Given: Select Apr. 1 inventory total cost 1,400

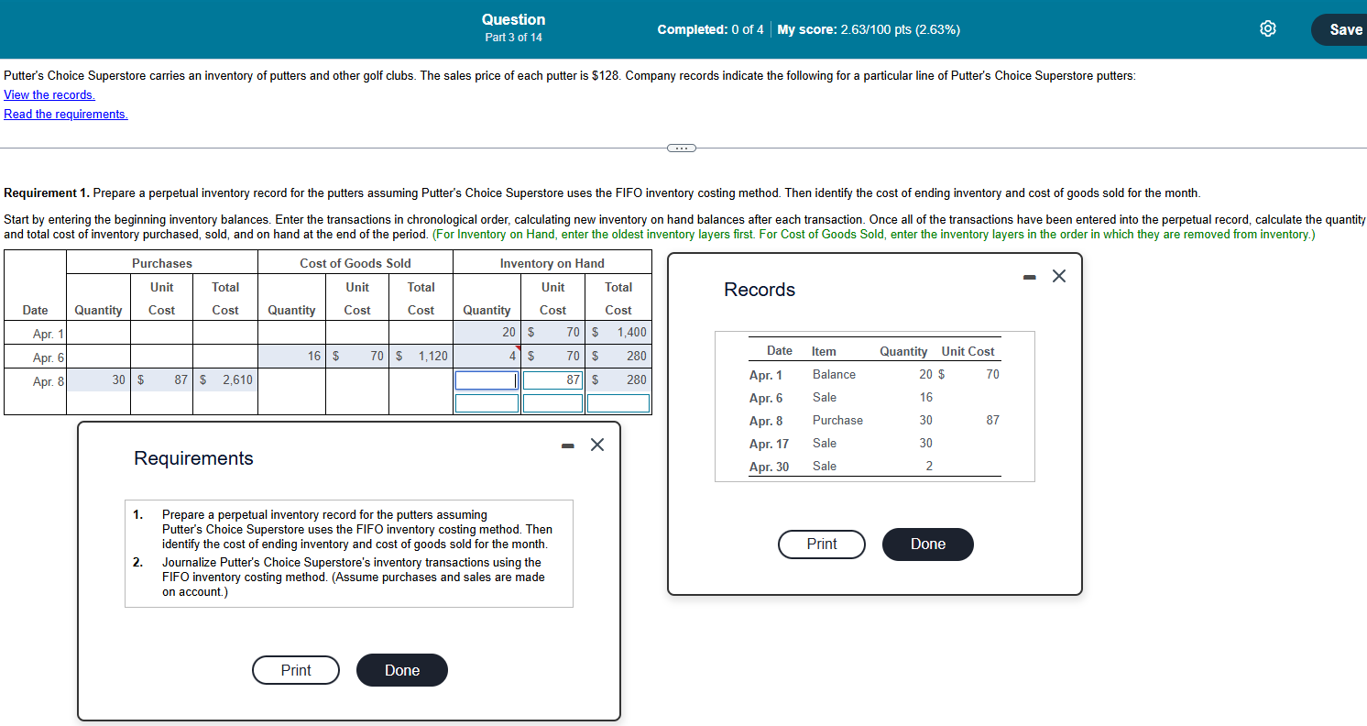Looking at the screenshot, I should (x=618, y=333).
